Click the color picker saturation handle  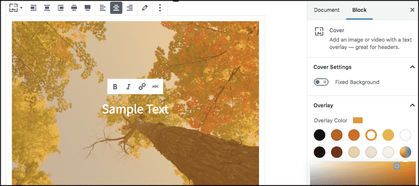pyautogui.click(x=397, y=166)
